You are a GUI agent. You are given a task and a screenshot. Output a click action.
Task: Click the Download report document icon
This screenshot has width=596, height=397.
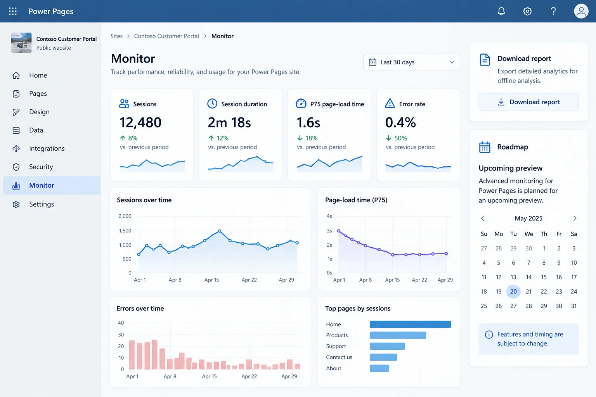tap(485, 60)
